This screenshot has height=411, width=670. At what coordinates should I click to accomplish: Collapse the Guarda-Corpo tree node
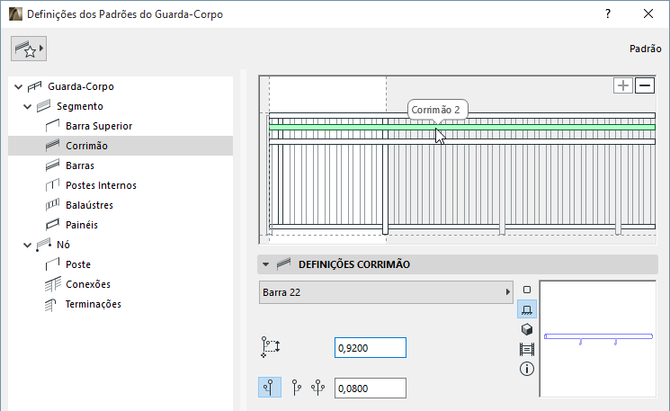(x=18, y=86)
